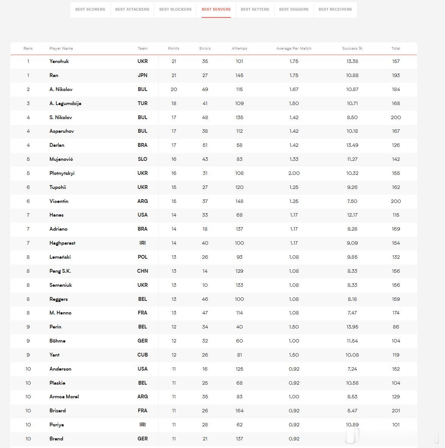Click the Best Servers tab
445x448 pixels.
216,9
